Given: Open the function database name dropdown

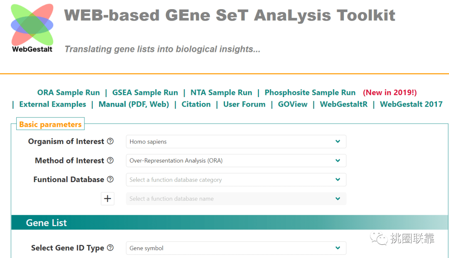Looking at the screenshot, I should click(x=236, y=199).
